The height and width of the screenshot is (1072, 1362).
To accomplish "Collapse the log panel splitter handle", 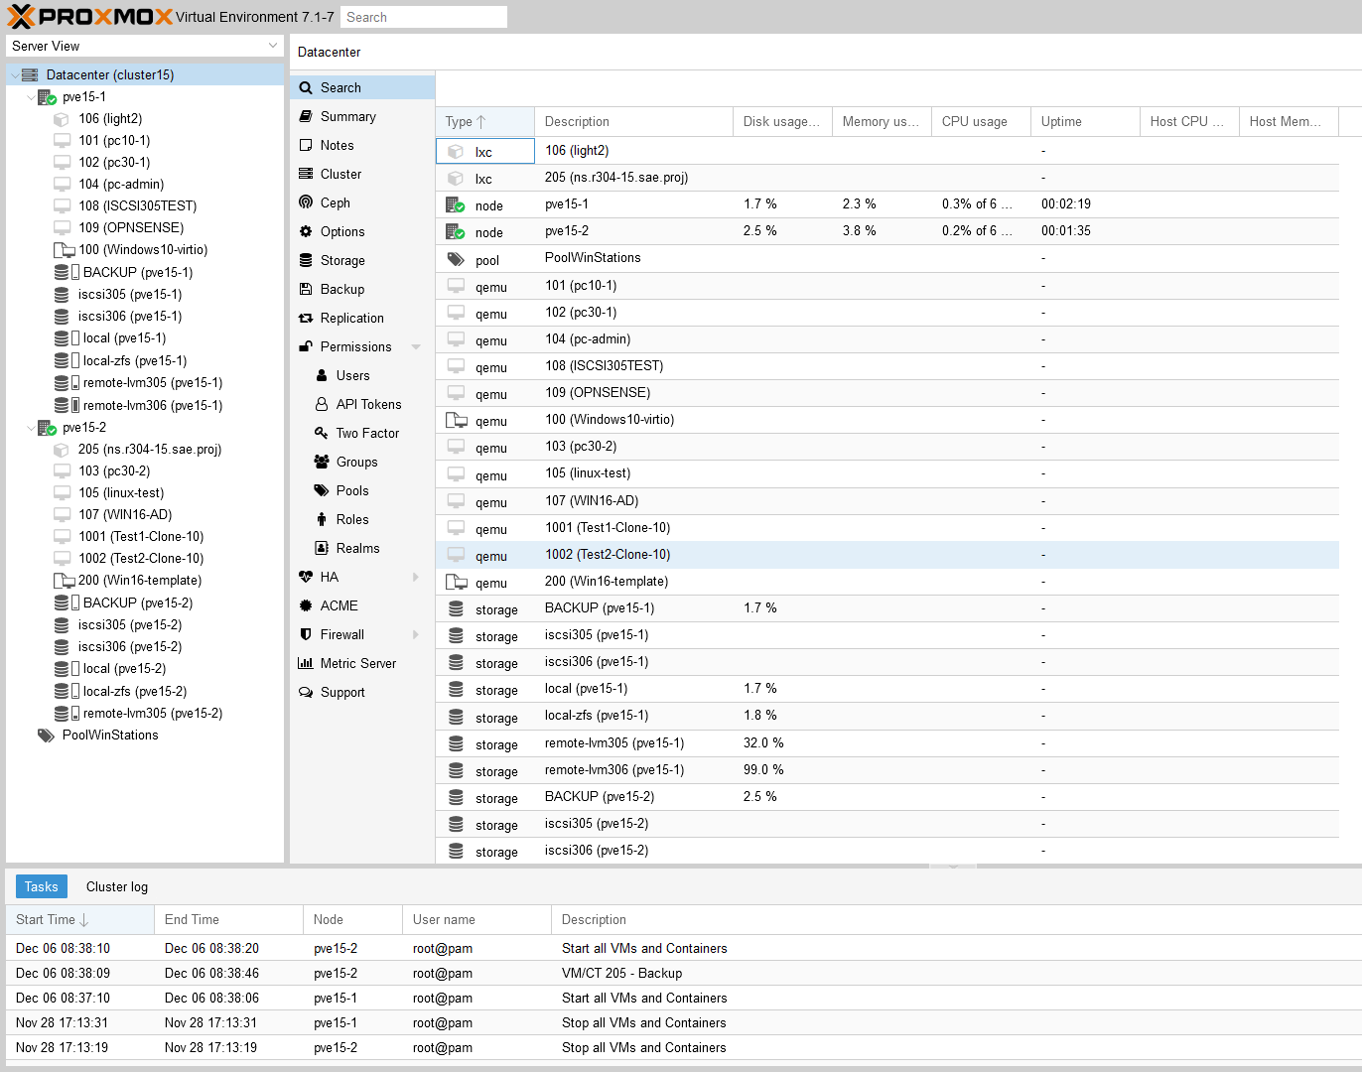I will tap(953, 867).
